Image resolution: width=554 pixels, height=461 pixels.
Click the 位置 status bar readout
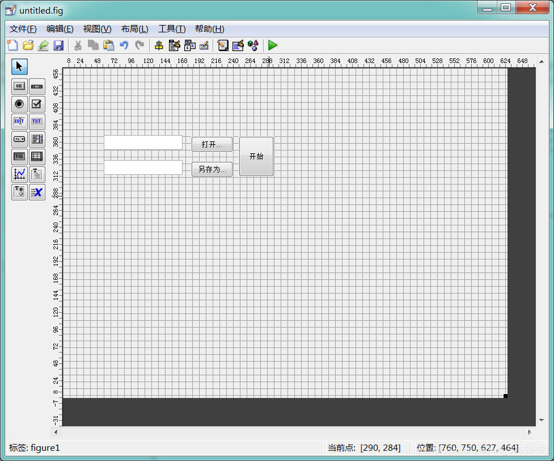[467, 448]
